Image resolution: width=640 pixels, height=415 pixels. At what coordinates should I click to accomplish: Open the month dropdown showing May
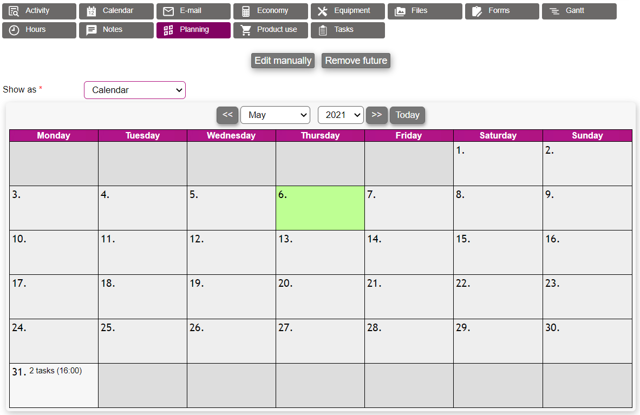coord(275,115)
